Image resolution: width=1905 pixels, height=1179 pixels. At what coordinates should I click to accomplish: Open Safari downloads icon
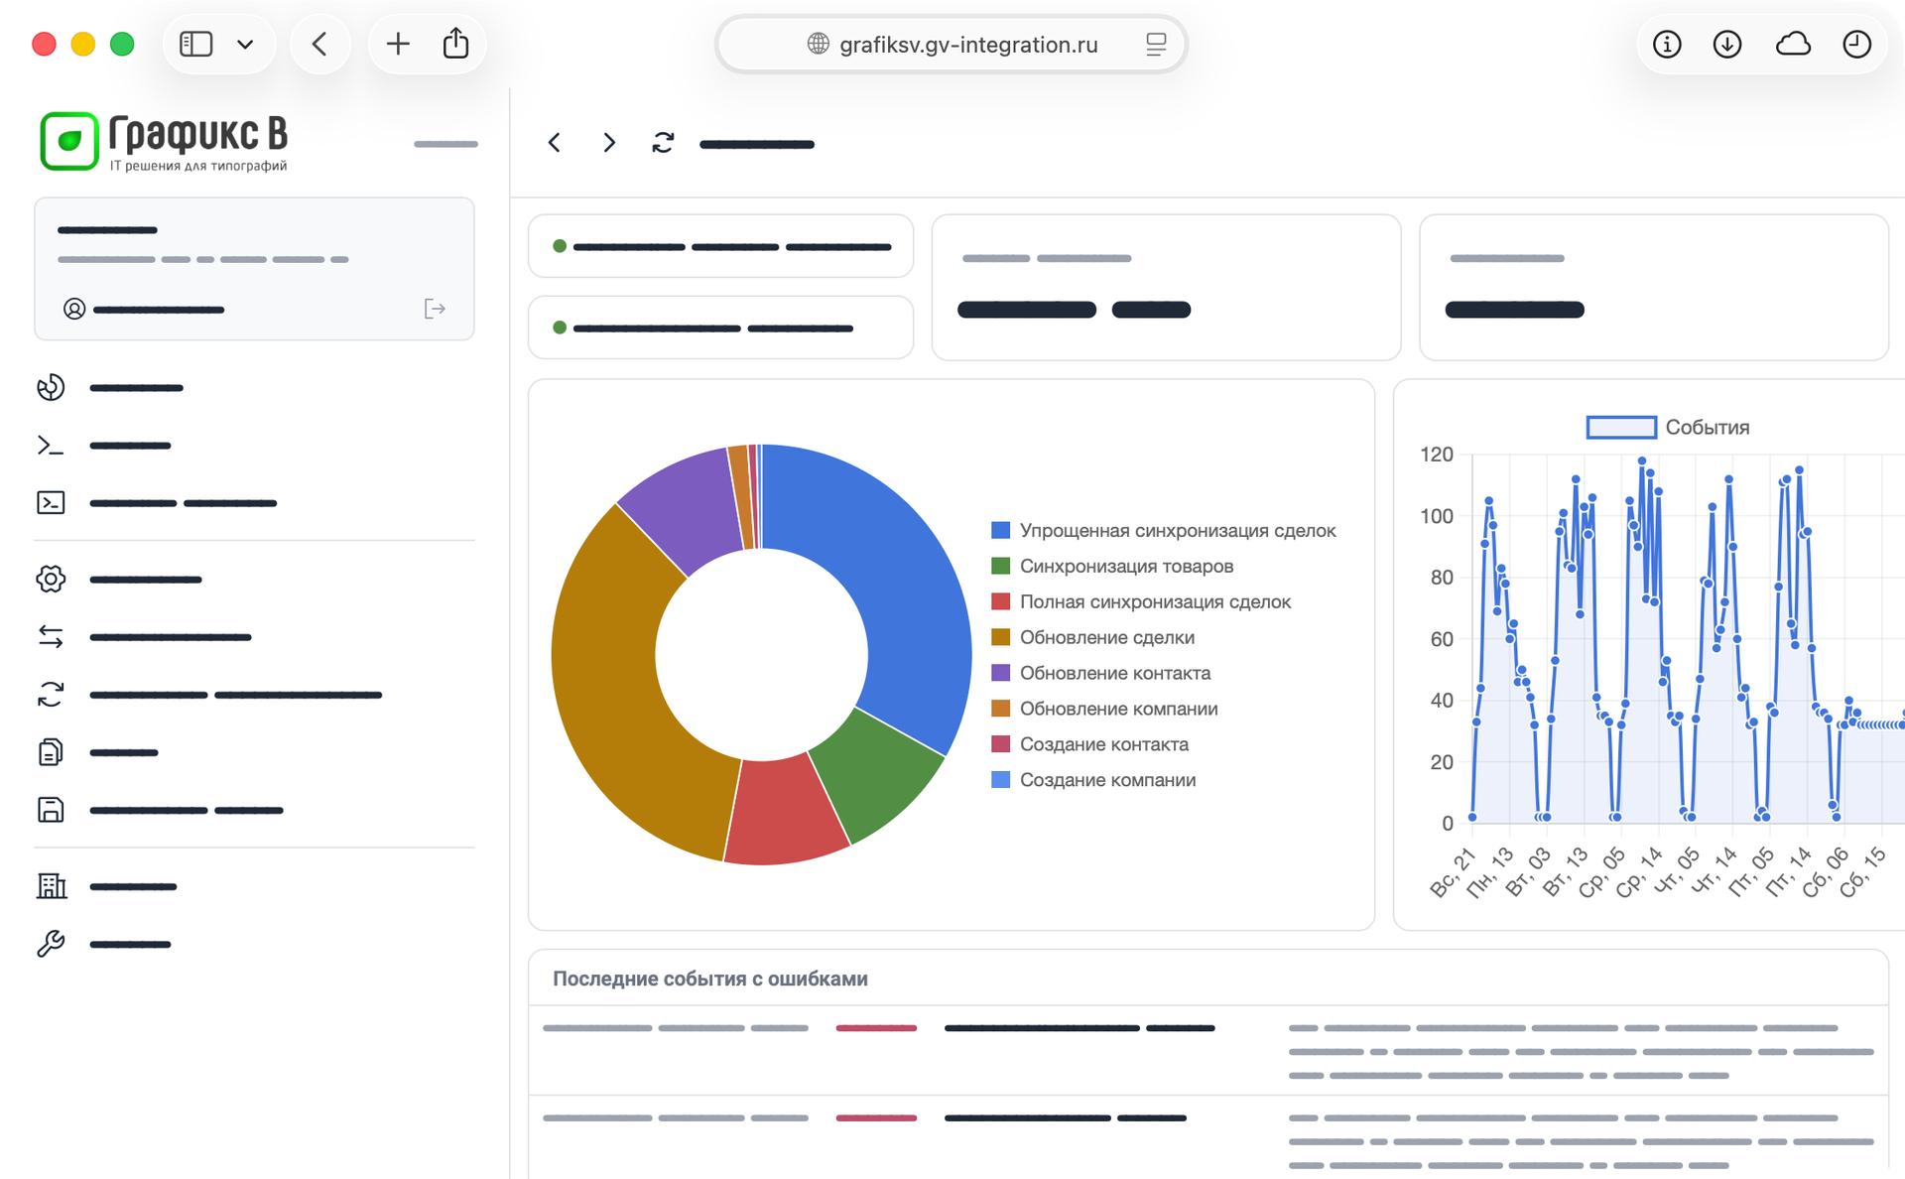tap(1727, 44)
